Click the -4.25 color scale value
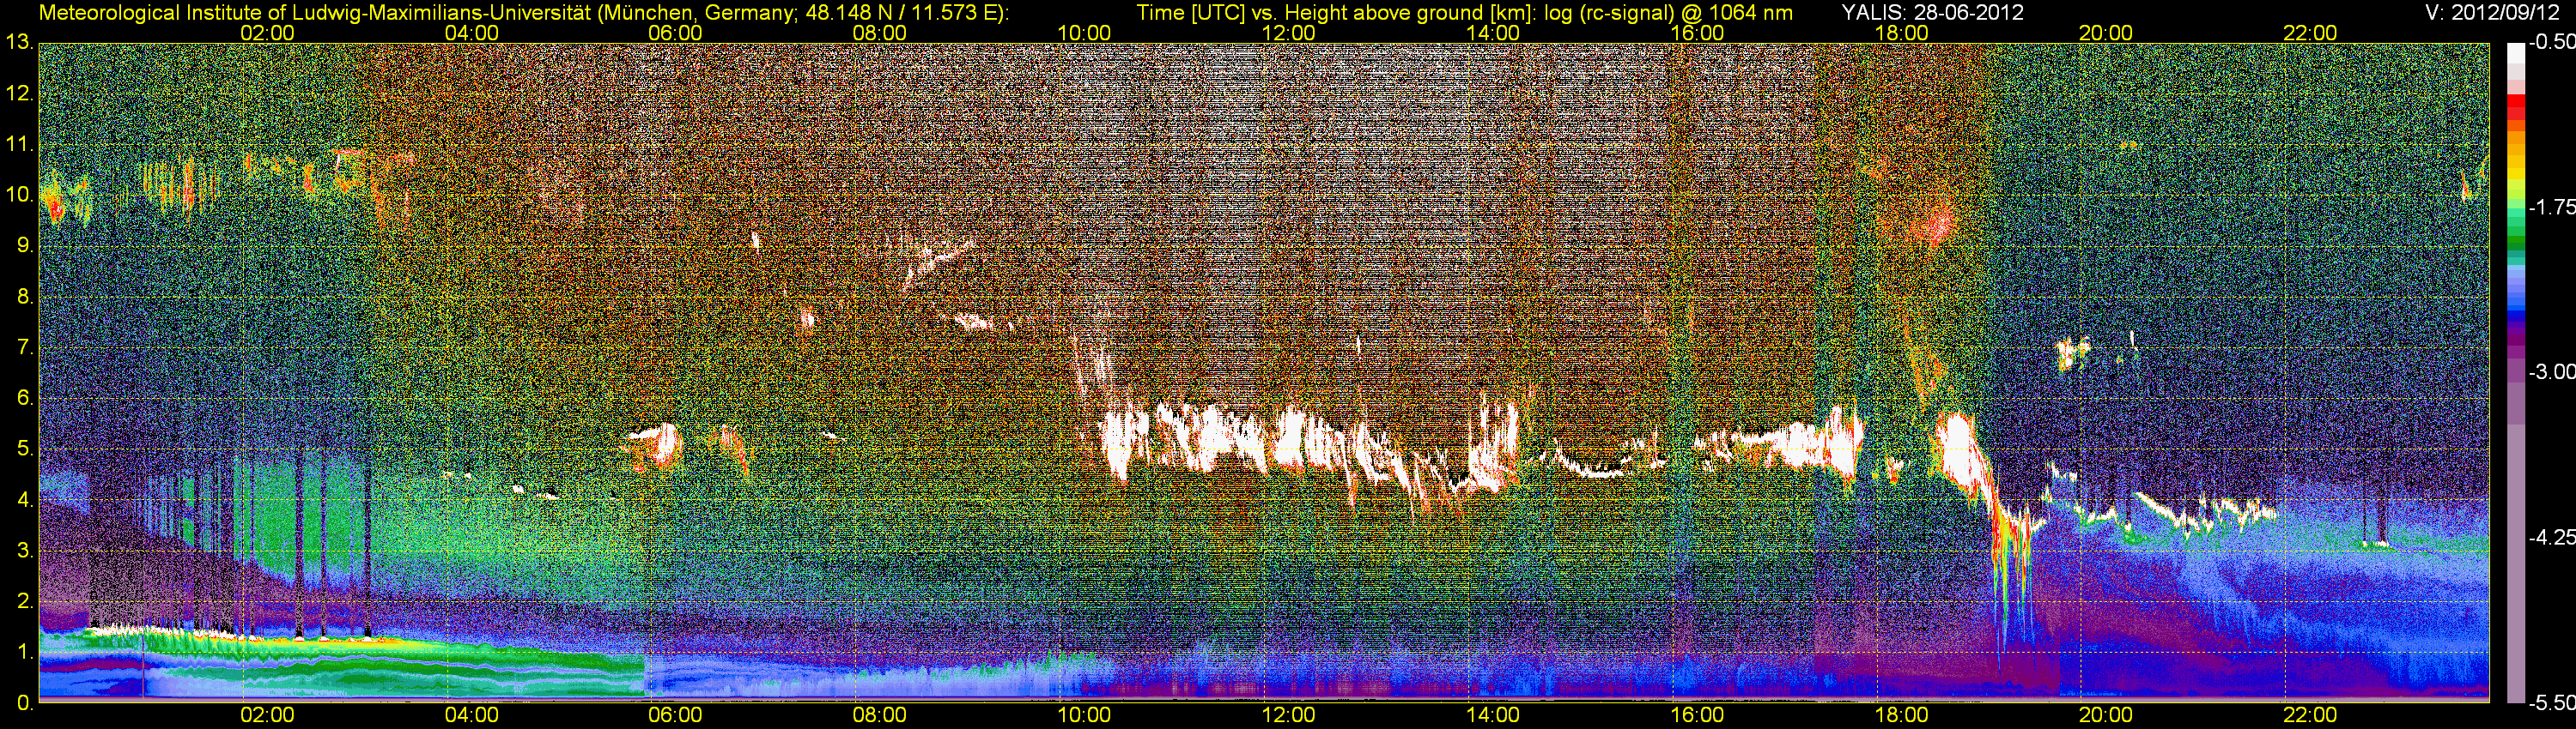The height and width of the screenshot is (729, 2576). click(x=2551, y=536)
